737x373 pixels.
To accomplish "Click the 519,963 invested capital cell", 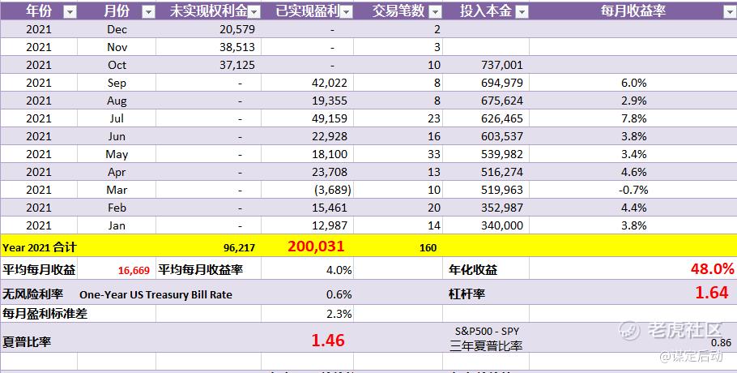I will click(486, 190).
